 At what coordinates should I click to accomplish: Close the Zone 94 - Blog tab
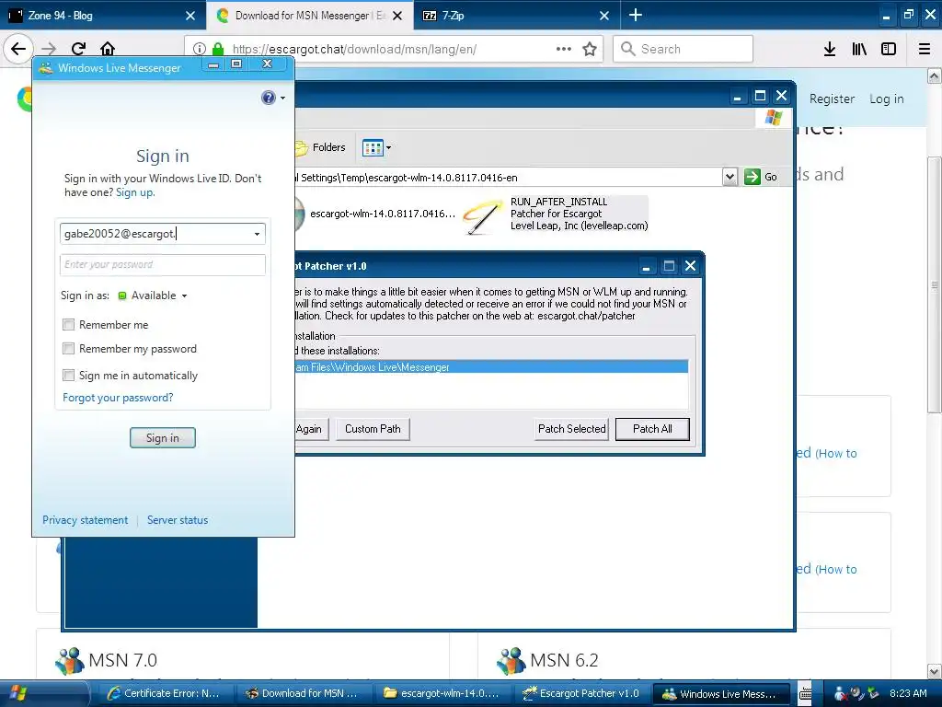pos(190,16)
